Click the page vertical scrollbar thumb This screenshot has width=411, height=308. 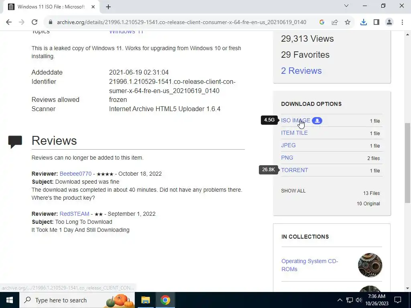click(407, 162)
